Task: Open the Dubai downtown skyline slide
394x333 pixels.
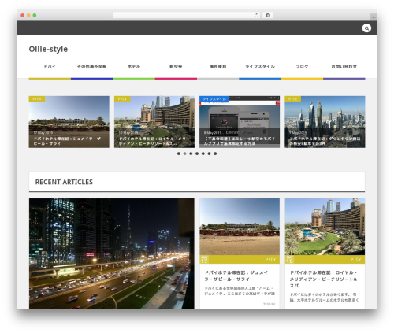Action: click(325, 122)
